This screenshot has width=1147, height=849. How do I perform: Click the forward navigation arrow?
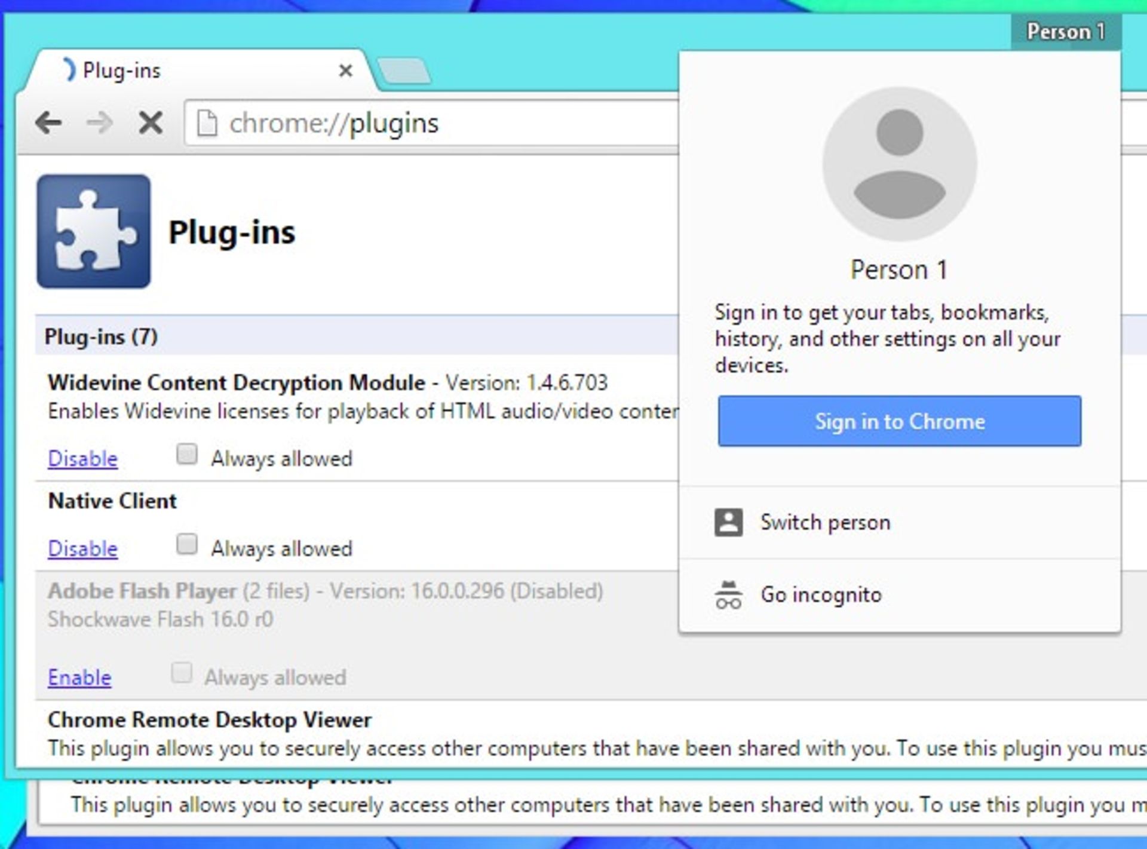coord(99,123)
